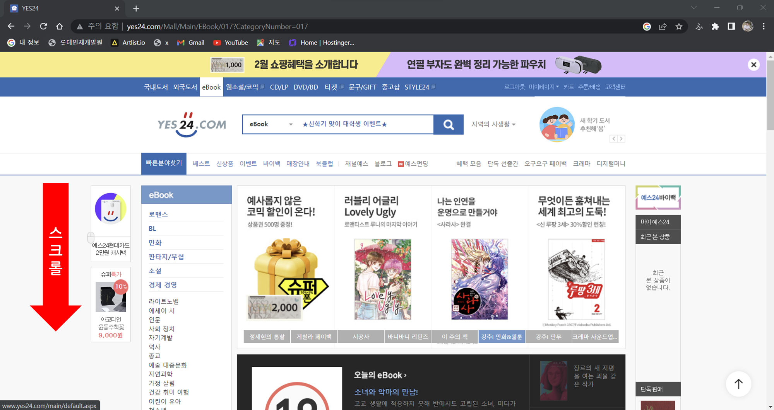
Task: Open 마이 예스24 side button
Action: pyautogui.click(x=658, y=222)
